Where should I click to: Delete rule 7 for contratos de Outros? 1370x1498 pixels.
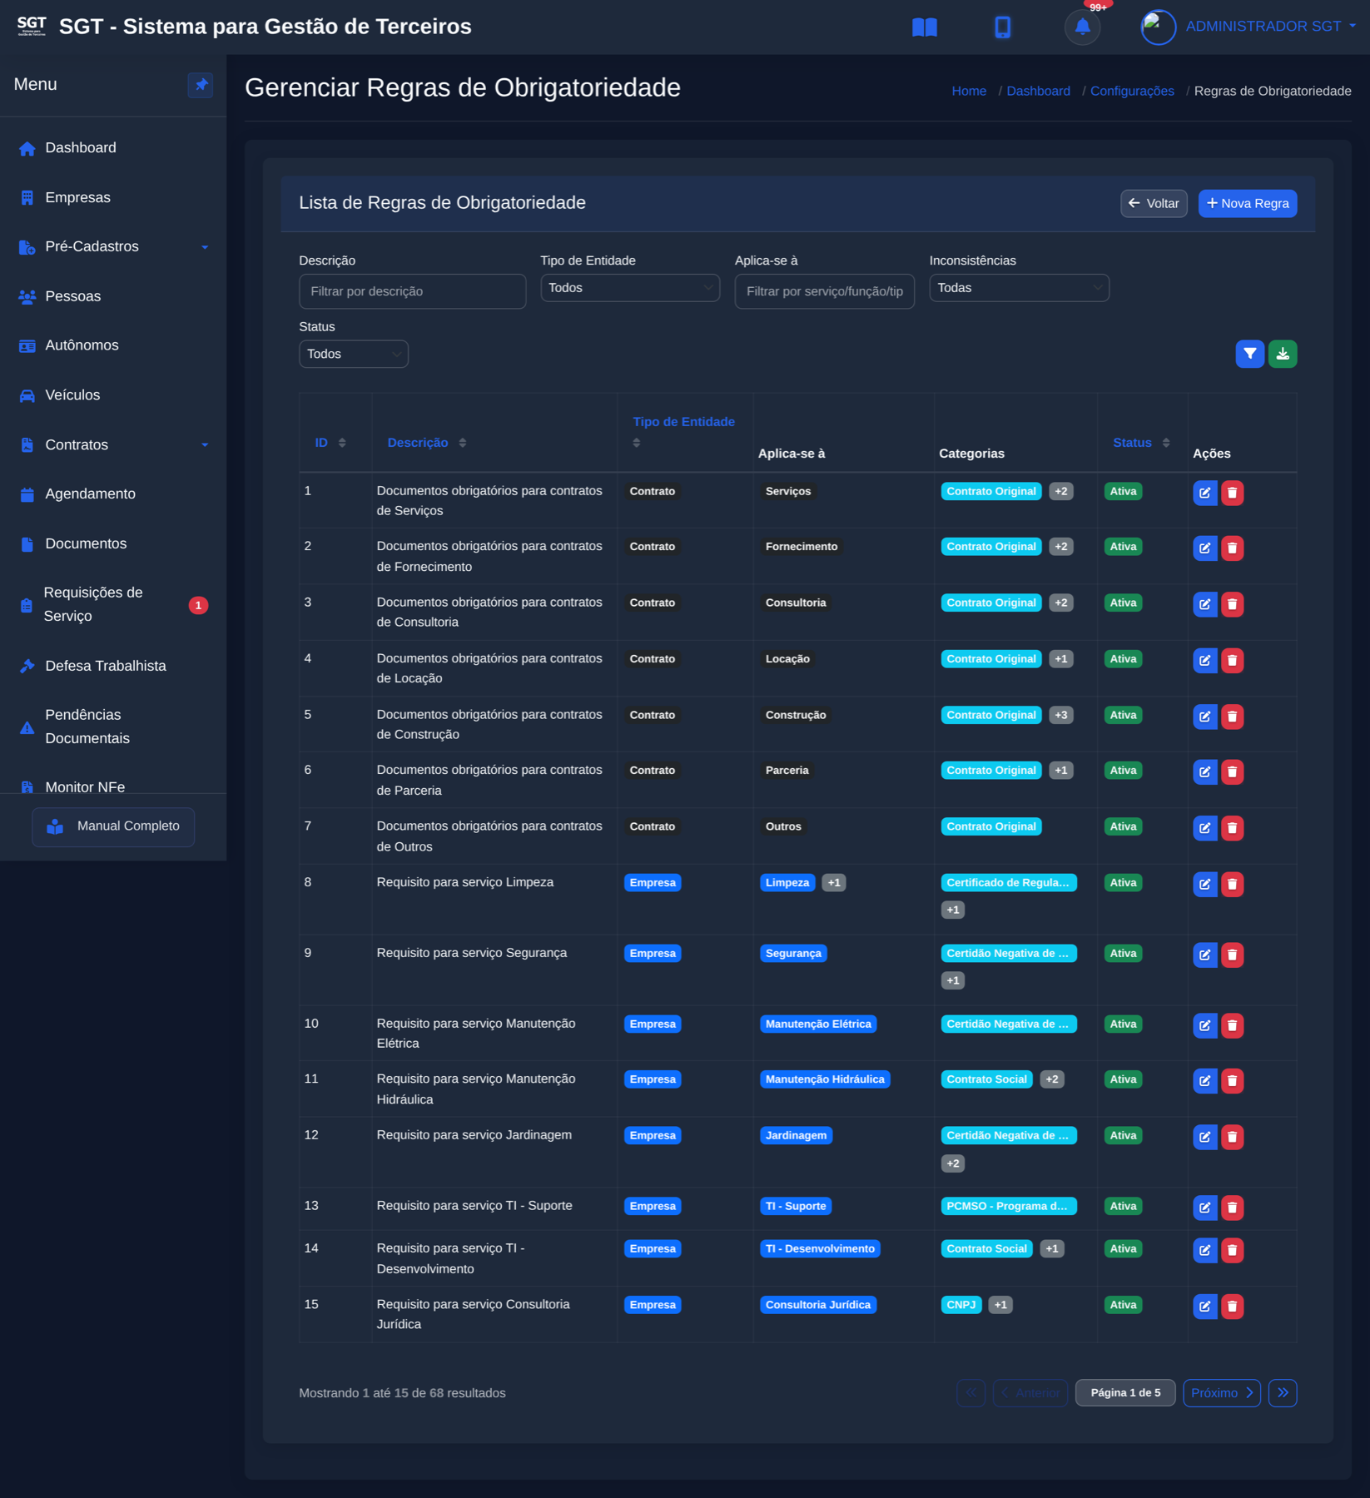(1232, 828)
